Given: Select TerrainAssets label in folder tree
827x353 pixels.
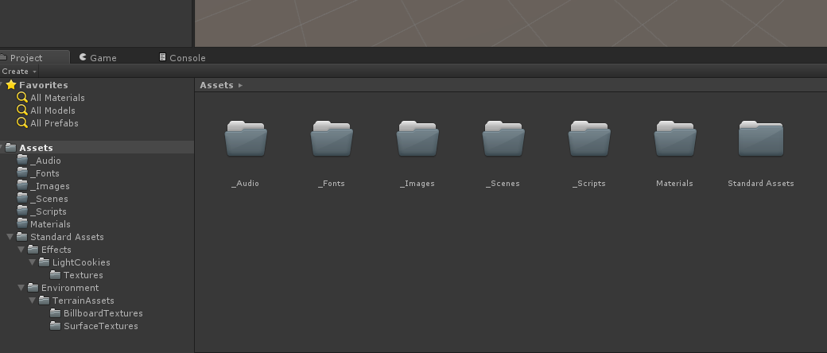Looking at the screenshot, I should click(x=83, y=300).
